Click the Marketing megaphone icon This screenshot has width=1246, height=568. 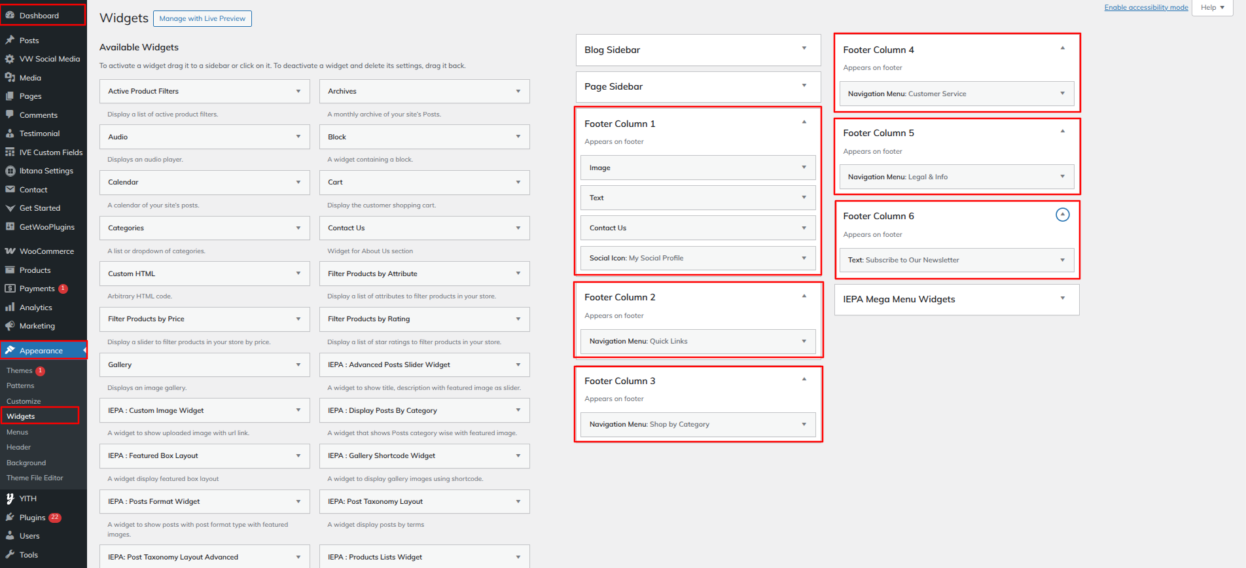tap(10, 326)
